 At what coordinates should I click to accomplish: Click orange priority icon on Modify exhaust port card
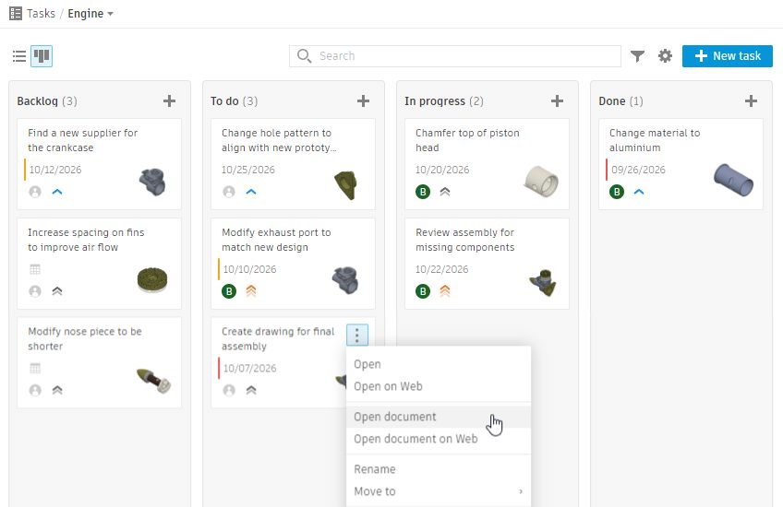tap(251, 291)
